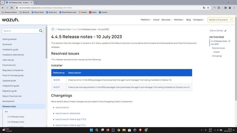Select Release notes in the sidebar

click(9, 106)
